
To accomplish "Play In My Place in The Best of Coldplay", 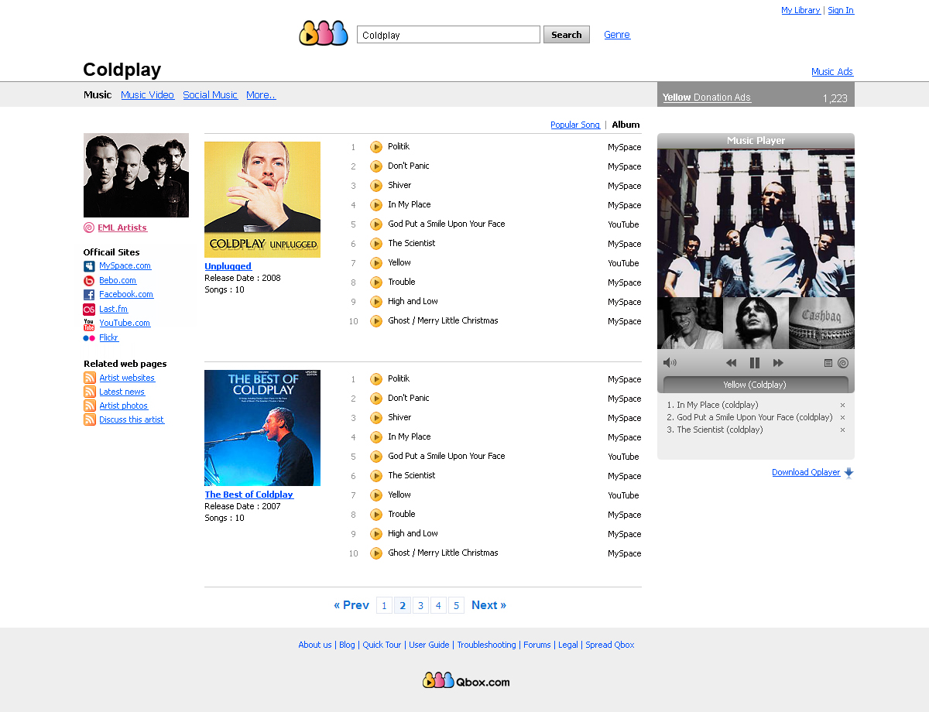I will [376, 437].
